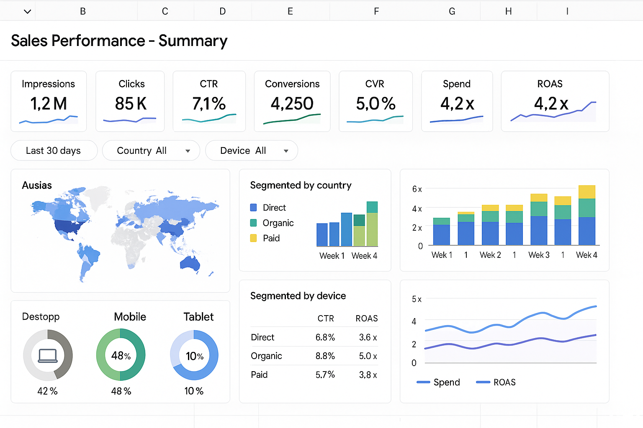This screenshot has height=428, width=643.
Task: Click the Conversions KPI card
Action: point(292,101)
